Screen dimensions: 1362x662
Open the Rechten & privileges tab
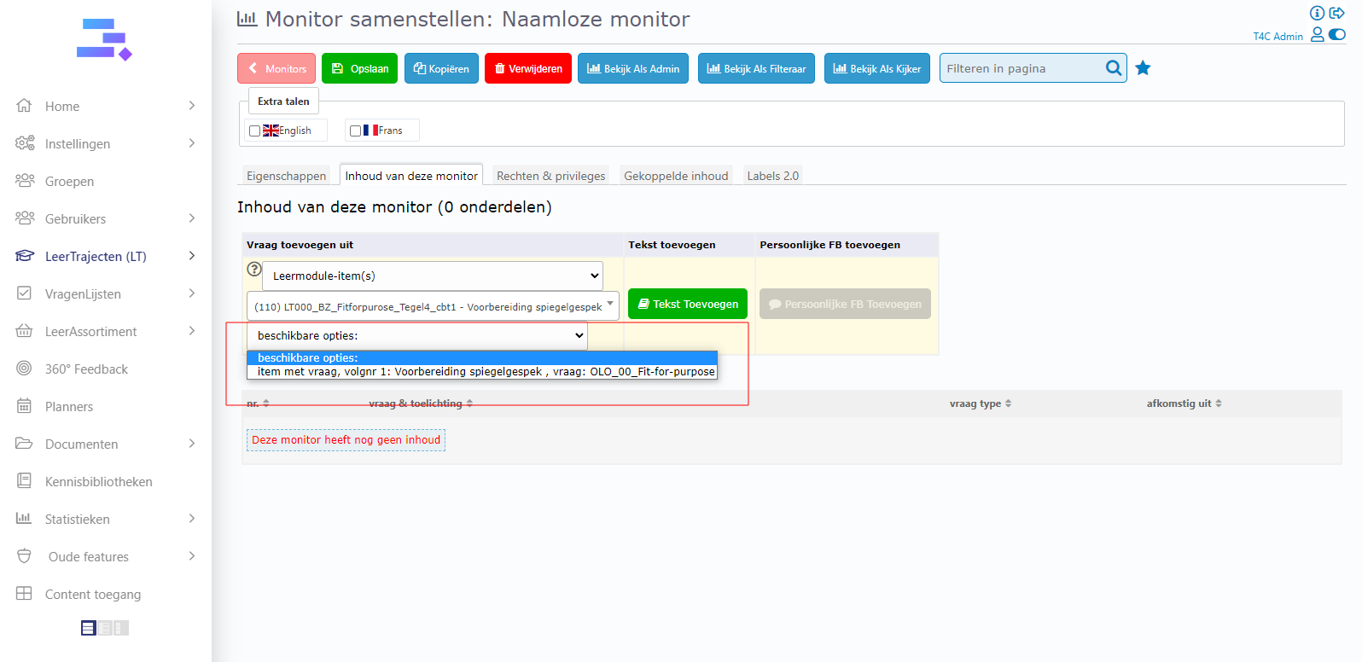[550, 176]
